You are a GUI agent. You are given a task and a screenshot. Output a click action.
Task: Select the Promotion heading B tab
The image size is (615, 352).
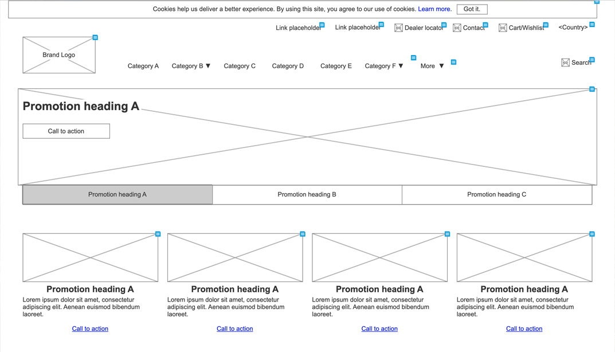tap(307, 194)
